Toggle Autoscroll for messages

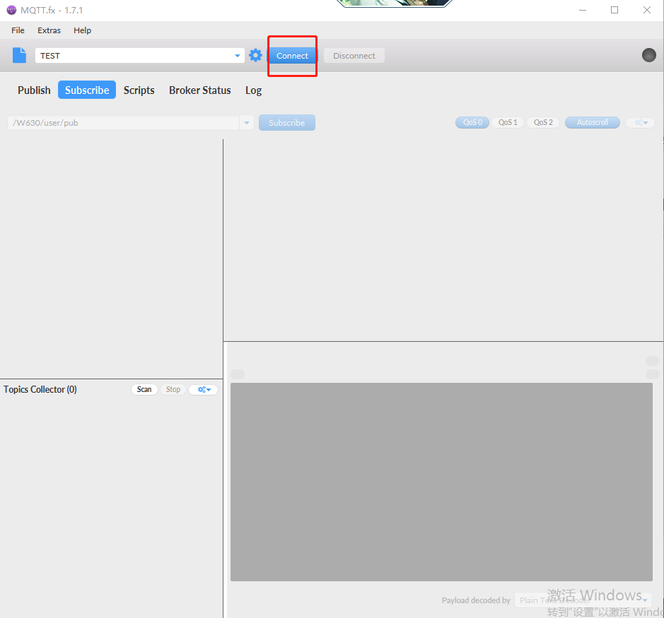pyautogui.click(x=592, y=123)
